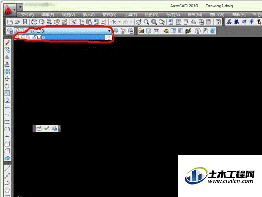This screenshot has height=197, width=262.
Task: Select the Mirror tool
Action: coord(7,57)
